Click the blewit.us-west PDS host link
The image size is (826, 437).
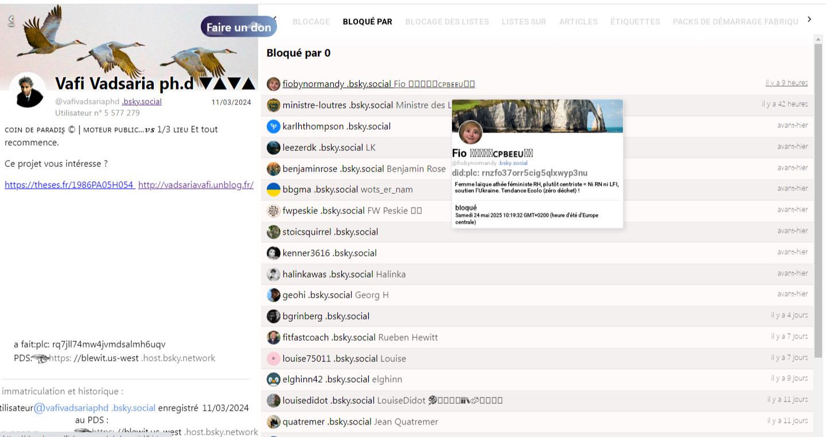pyautogui.click(x=132, y=358)
